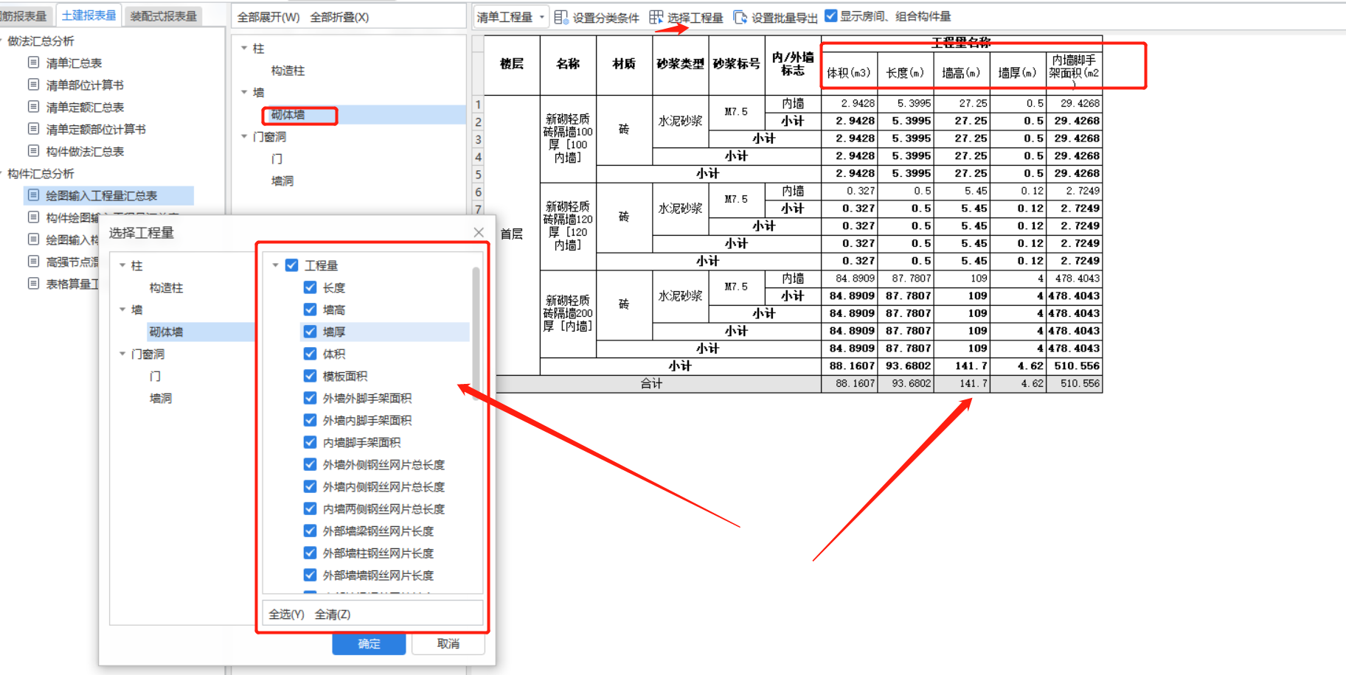Click the 体积(m3) column header
This screenshot has width=1346, height=675.
(849, 72)
